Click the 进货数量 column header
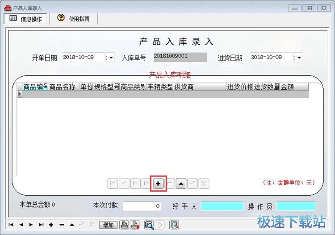The height and width of the screenshot is (235, 335). click(x=266, y=87)
